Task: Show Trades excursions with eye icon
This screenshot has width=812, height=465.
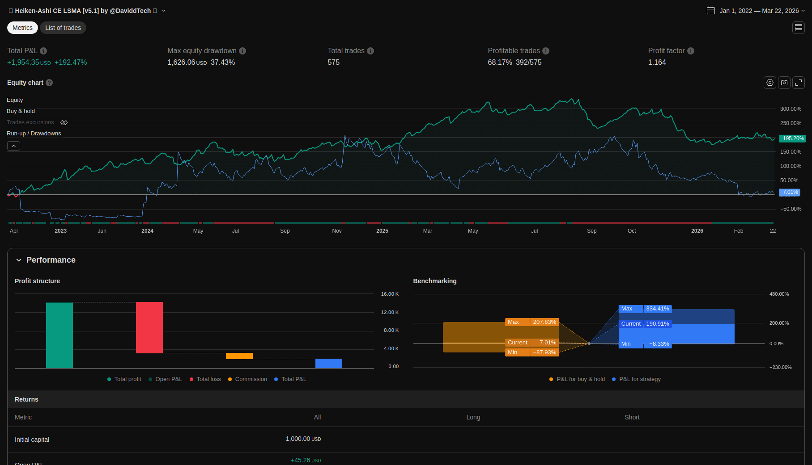Action: pos(64,122)
